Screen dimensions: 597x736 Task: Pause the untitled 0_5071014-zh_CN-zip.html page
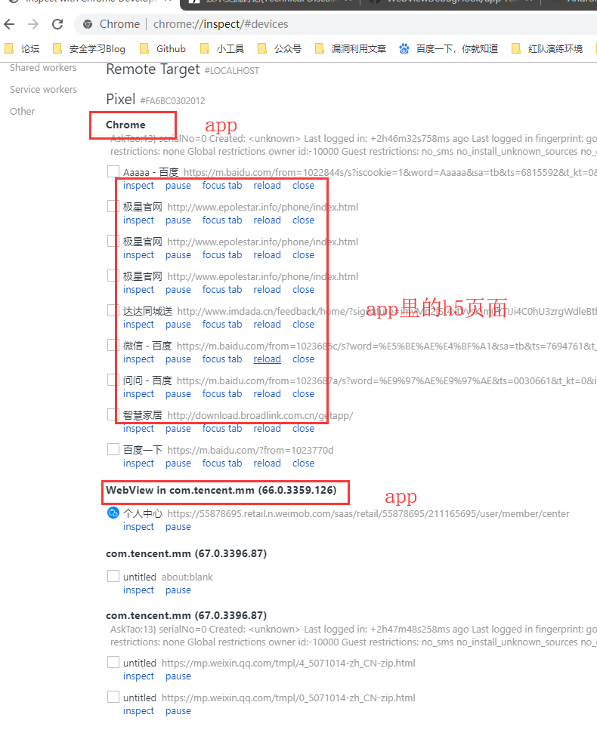178,711
